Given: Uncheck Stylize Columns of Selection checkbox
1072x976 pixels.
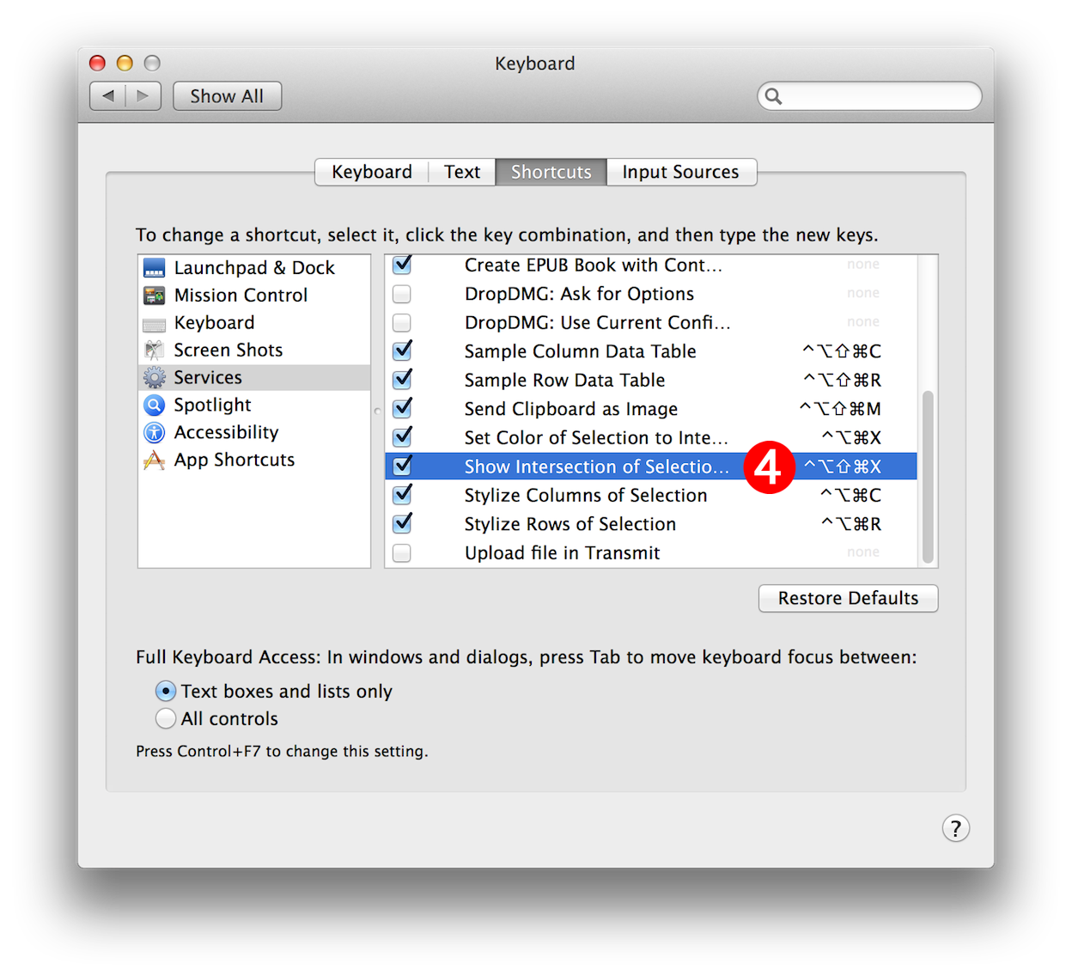Looking at the screenshot, I should (x=402, y=495).
